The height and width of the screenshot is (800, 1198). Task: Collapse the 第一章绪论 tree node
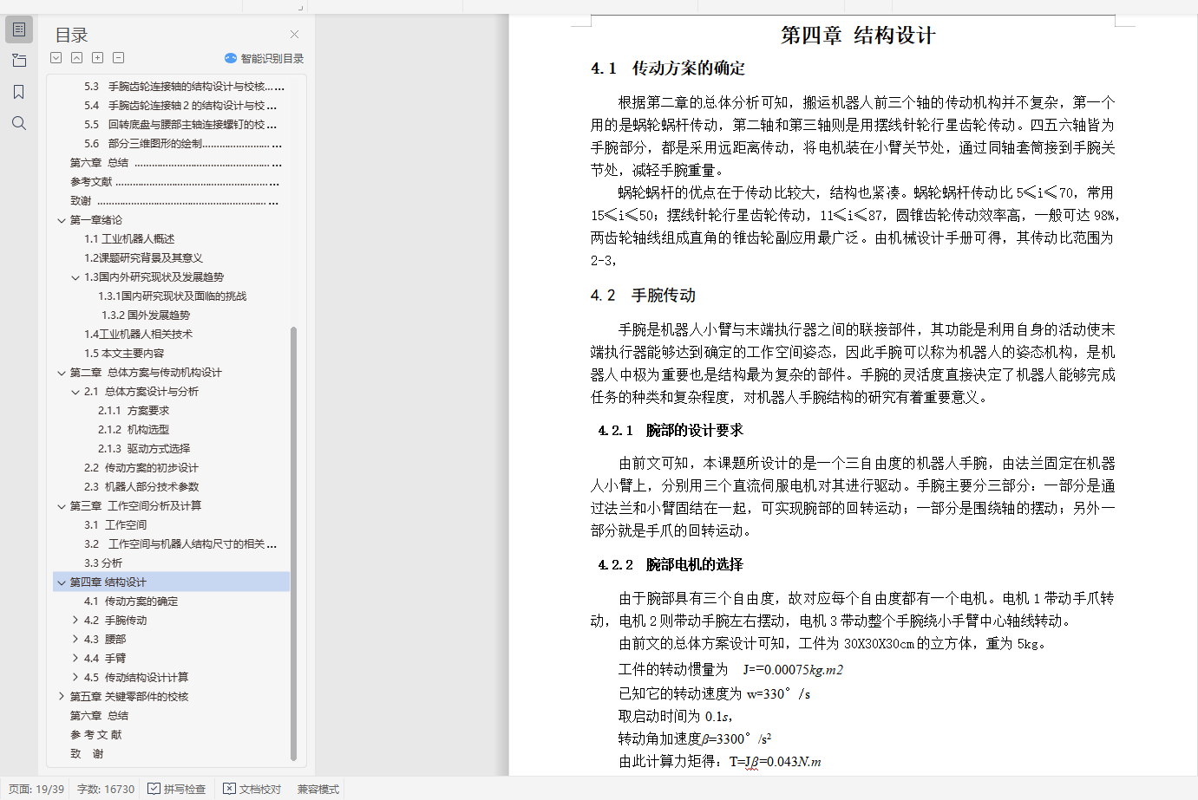[62, 220]
